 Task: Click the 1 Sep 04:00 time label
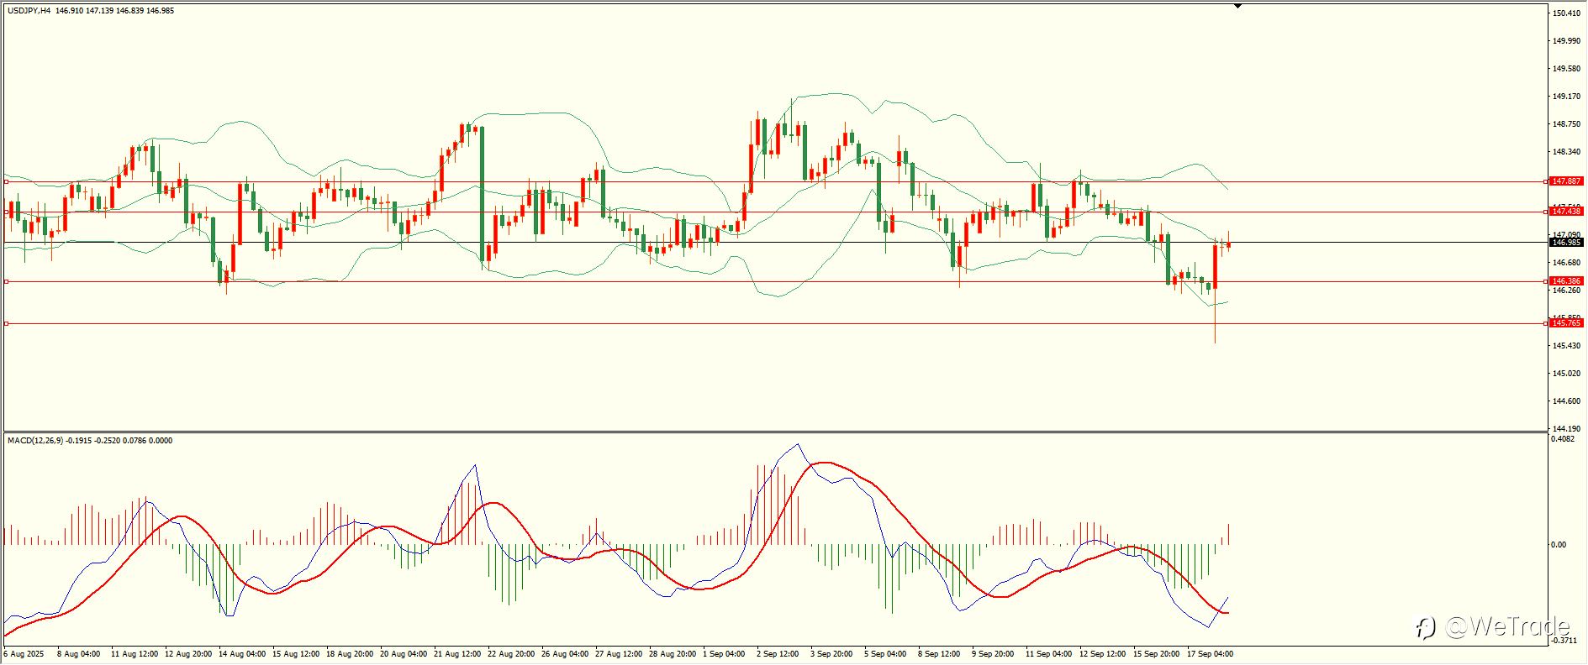[x=724, y=654]
